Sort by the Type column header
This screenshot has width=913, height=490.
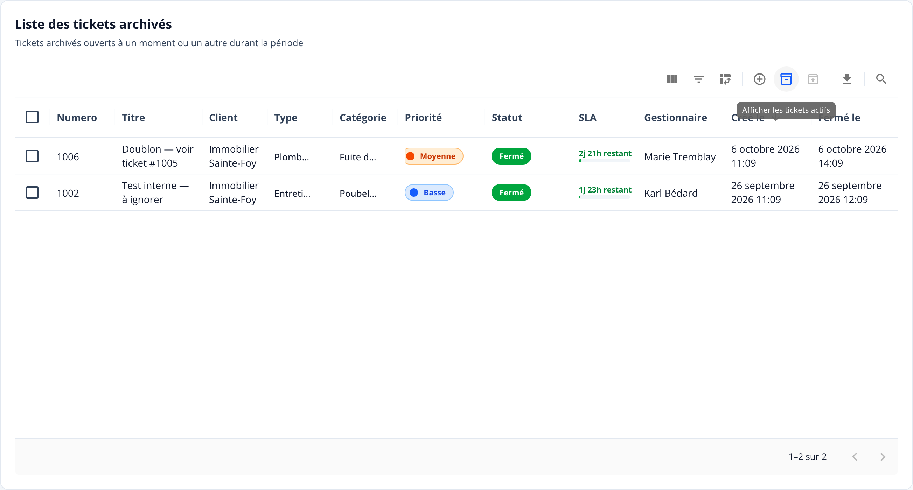[x=286, y=118]
